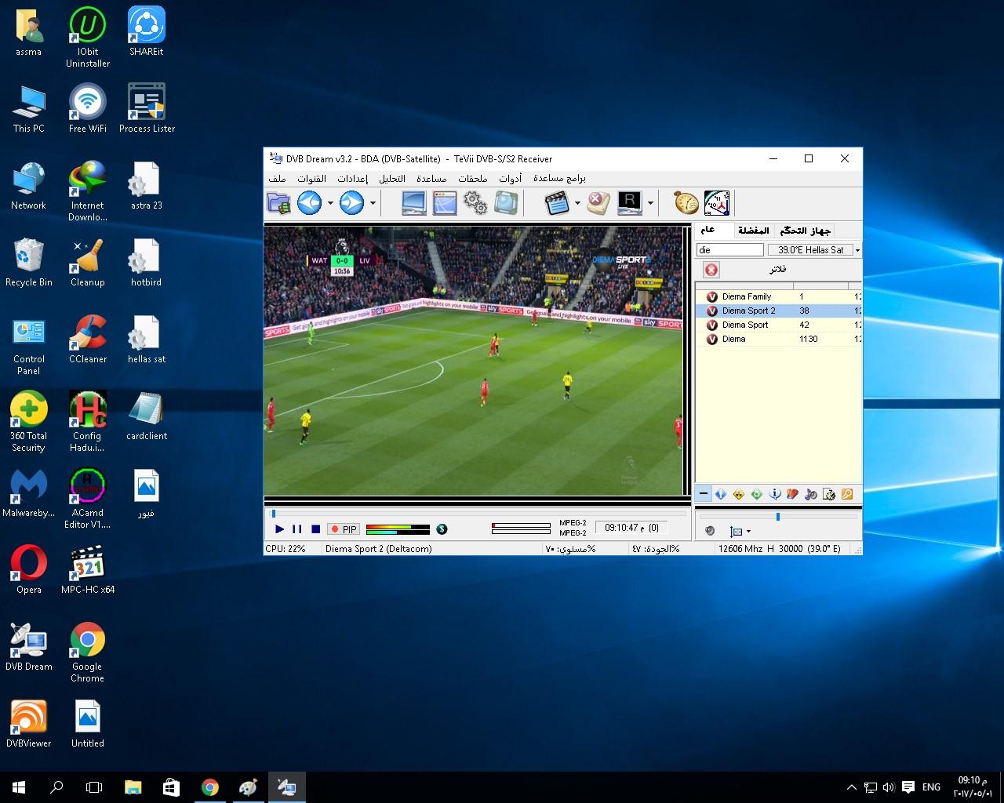Switch to the المفضلة (Favorites) tab
1004x803 pixels.
coord(753,231)
